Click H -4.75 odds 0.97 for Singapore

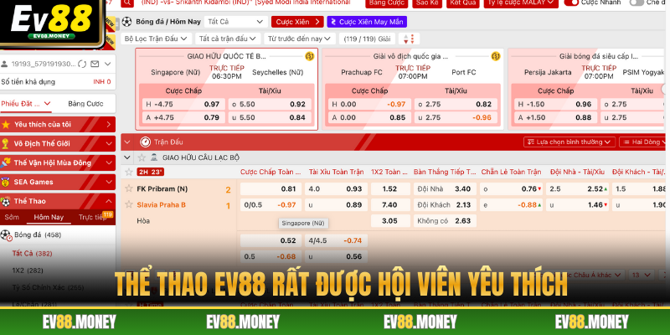(183, 104)
